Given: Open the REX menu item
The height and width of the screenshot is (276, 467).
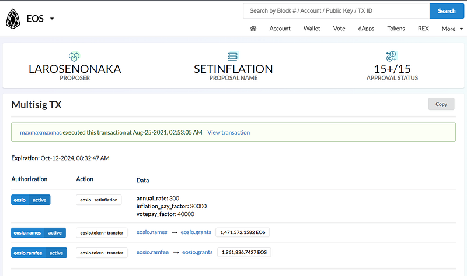Looking at the screenshot, I should point(423,29).
